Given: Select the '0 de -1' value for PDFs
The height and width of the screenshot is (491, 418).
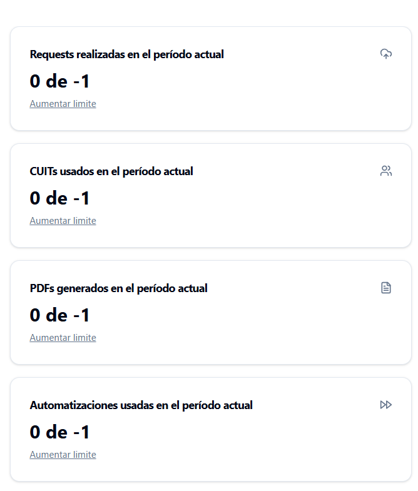Looking at the screenshot, I should (60, 315).
